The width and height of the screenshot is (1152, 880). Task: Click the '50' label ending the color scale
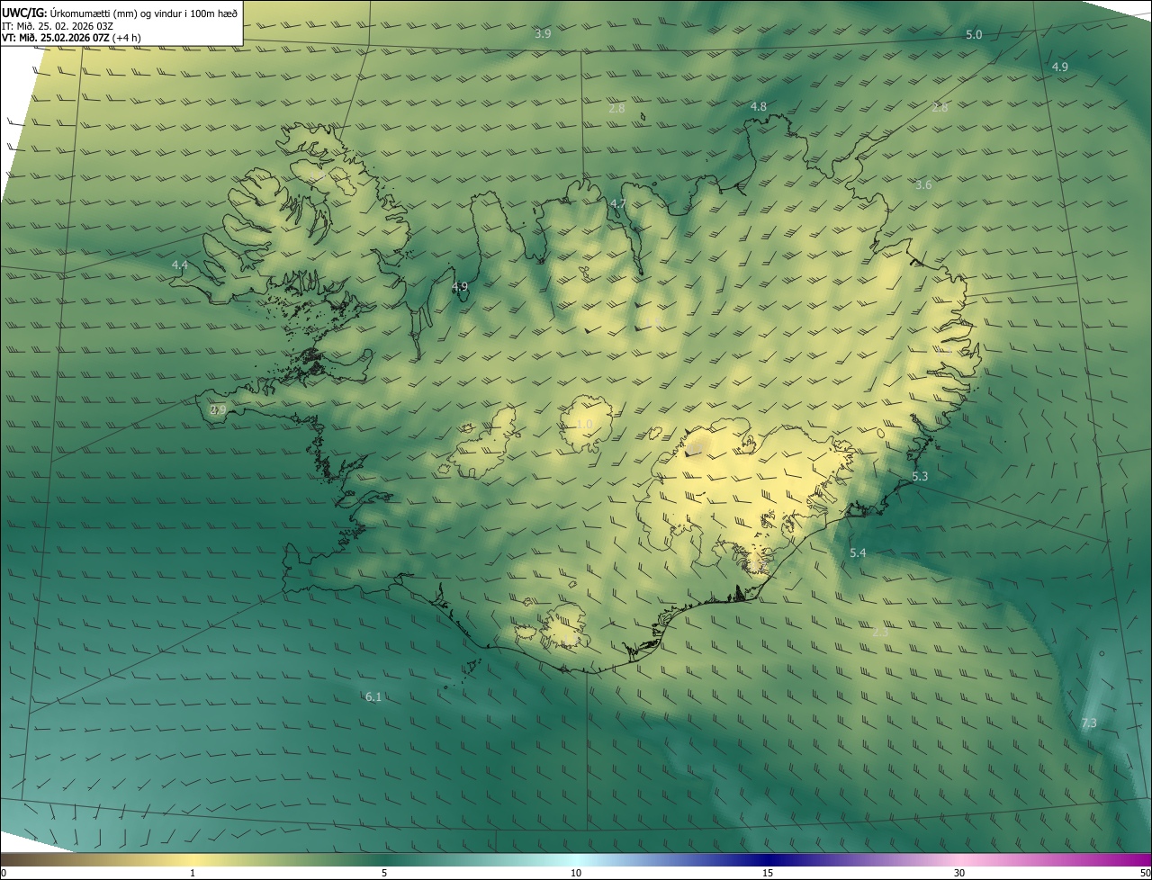tap(1145, 873)
